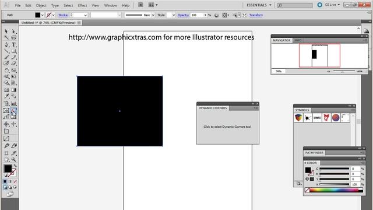Select the Pen tool

(6, 44)
